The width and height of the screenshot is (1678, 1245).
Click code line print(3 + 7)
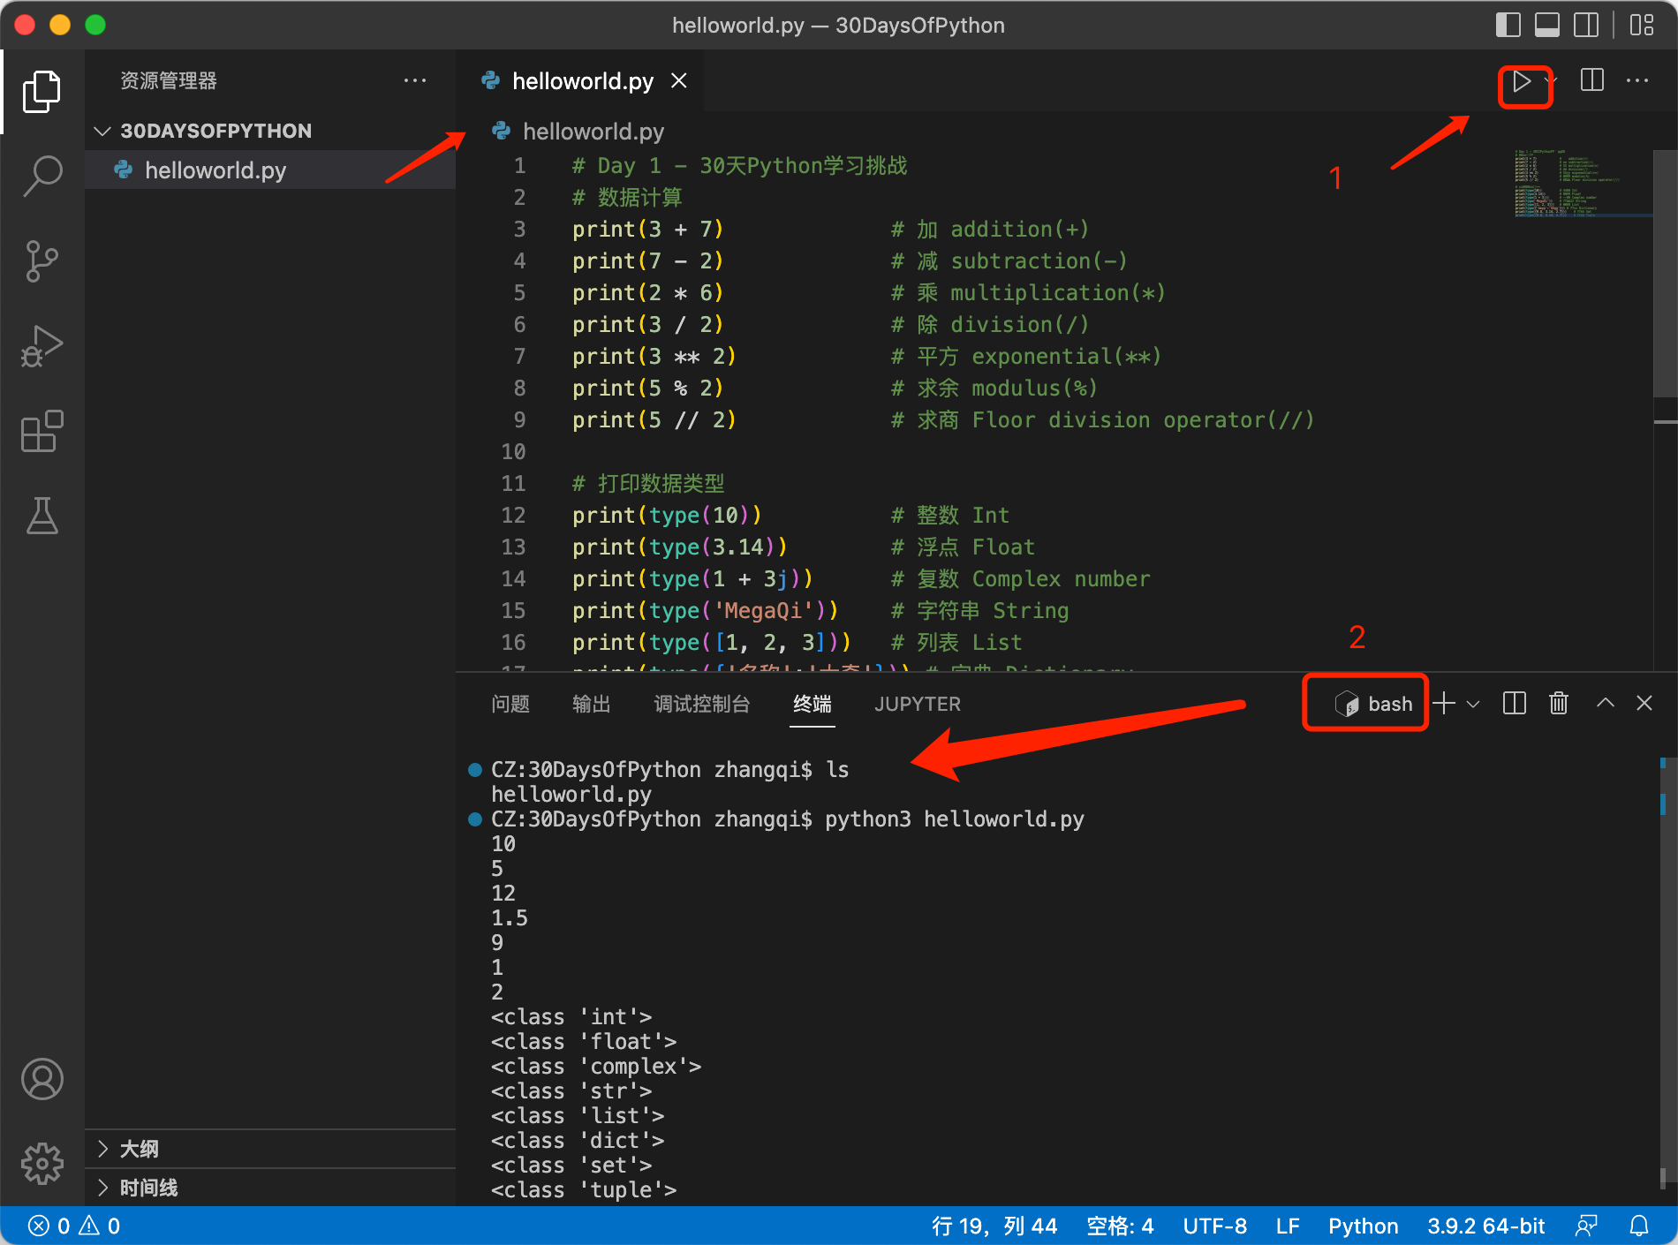(x=647, y=230)
